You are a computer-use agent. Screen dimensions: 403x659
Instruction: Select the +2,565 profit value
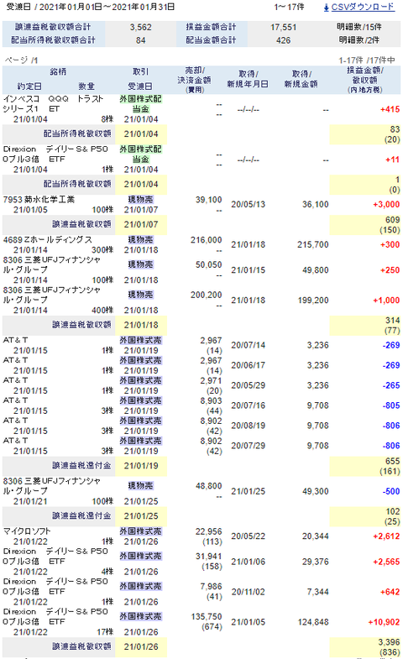[x=386, y=562]
